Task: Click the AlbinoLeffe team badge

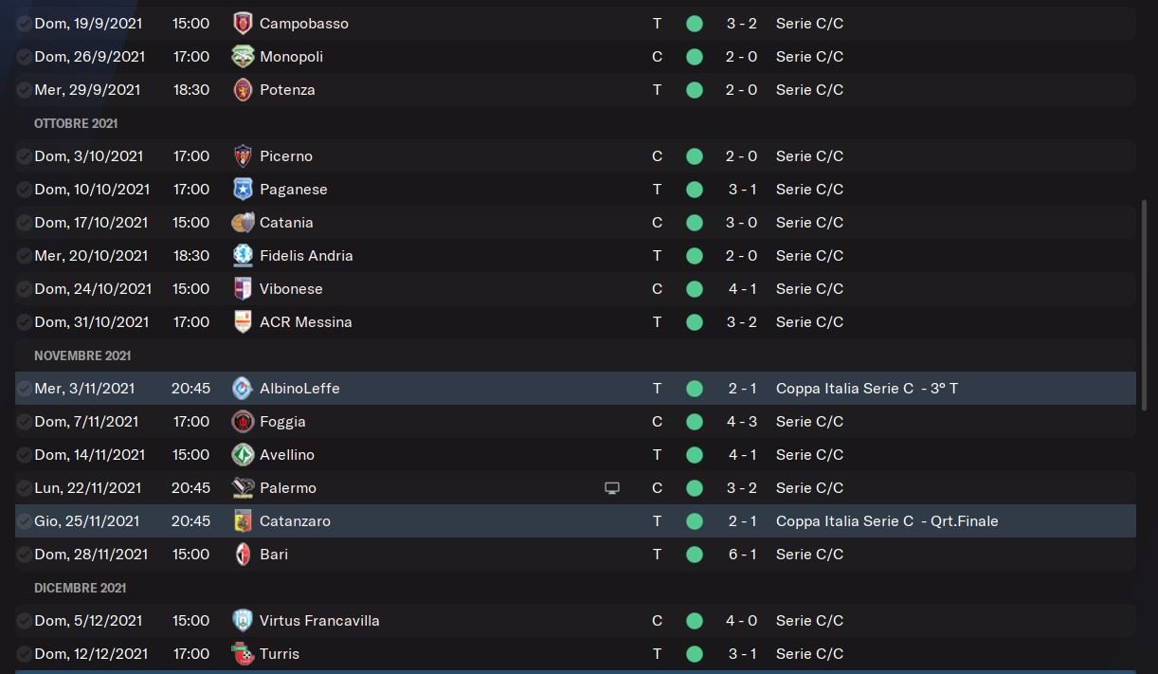Action: point(243,389)
